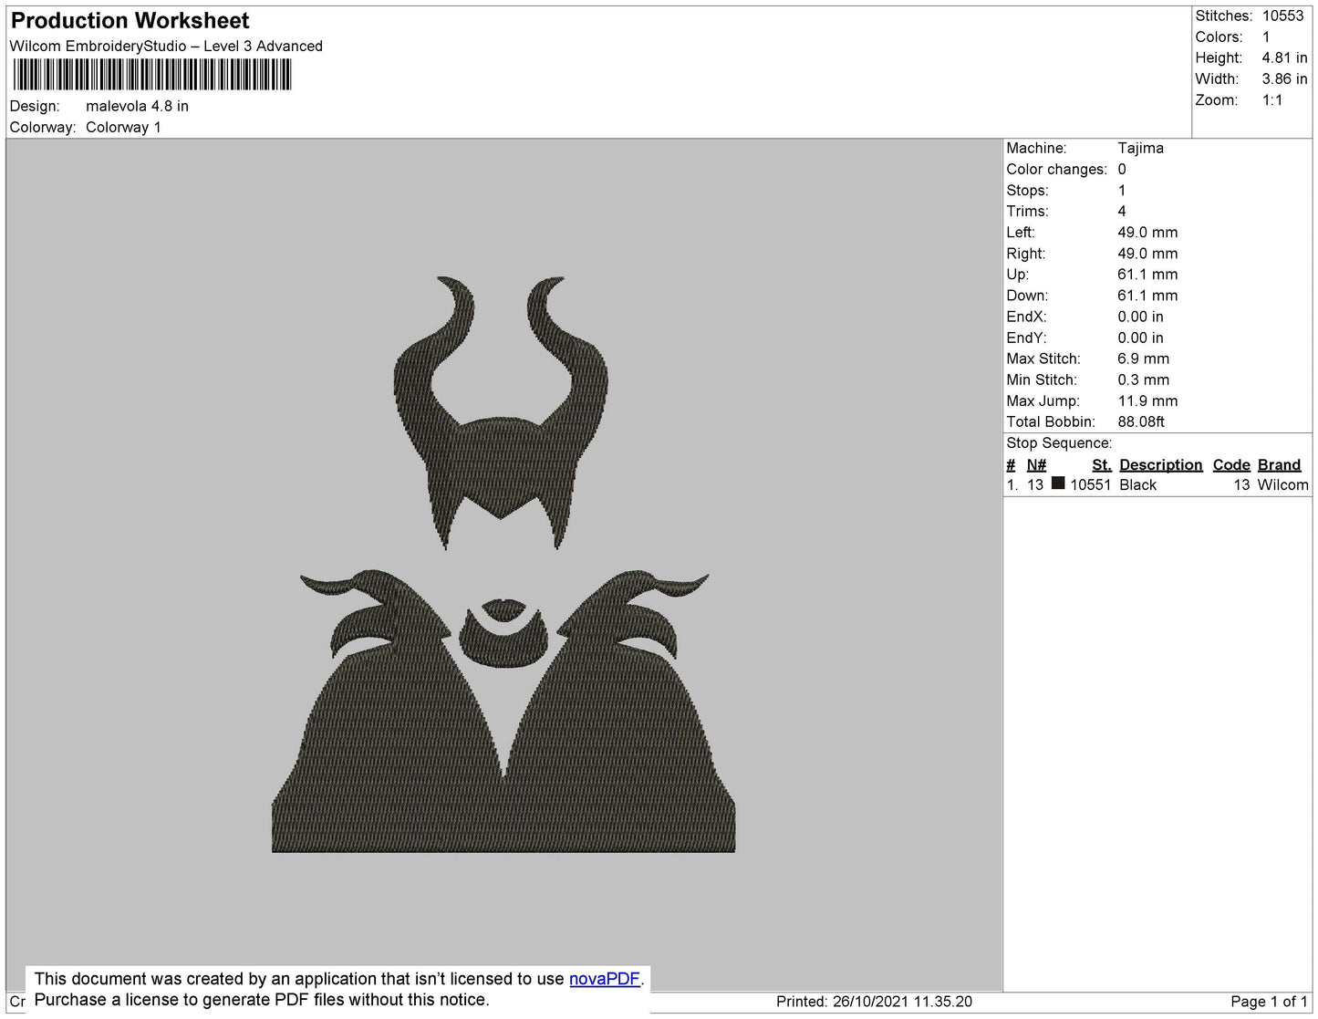This screenshot has height=1019, width=1318.
Task: Click the "Brand" column header
Action: click(x=1279, y=465)
